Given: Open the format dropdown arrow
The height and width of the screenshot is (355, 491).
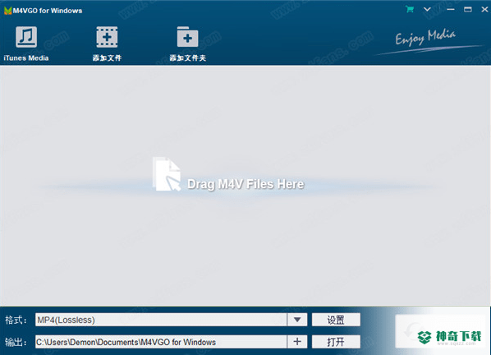Looking at the screenshot, I should [297, 320].
